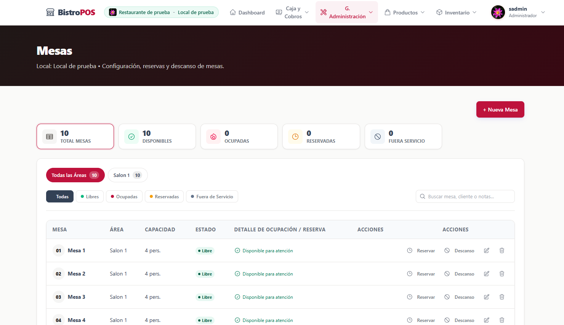Click the Ocupadas flame icon
Screen dimensions: 564x325
213,137
